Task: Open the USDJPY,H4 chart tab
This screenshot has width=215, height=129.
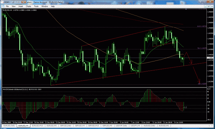Action: (135, 126)
